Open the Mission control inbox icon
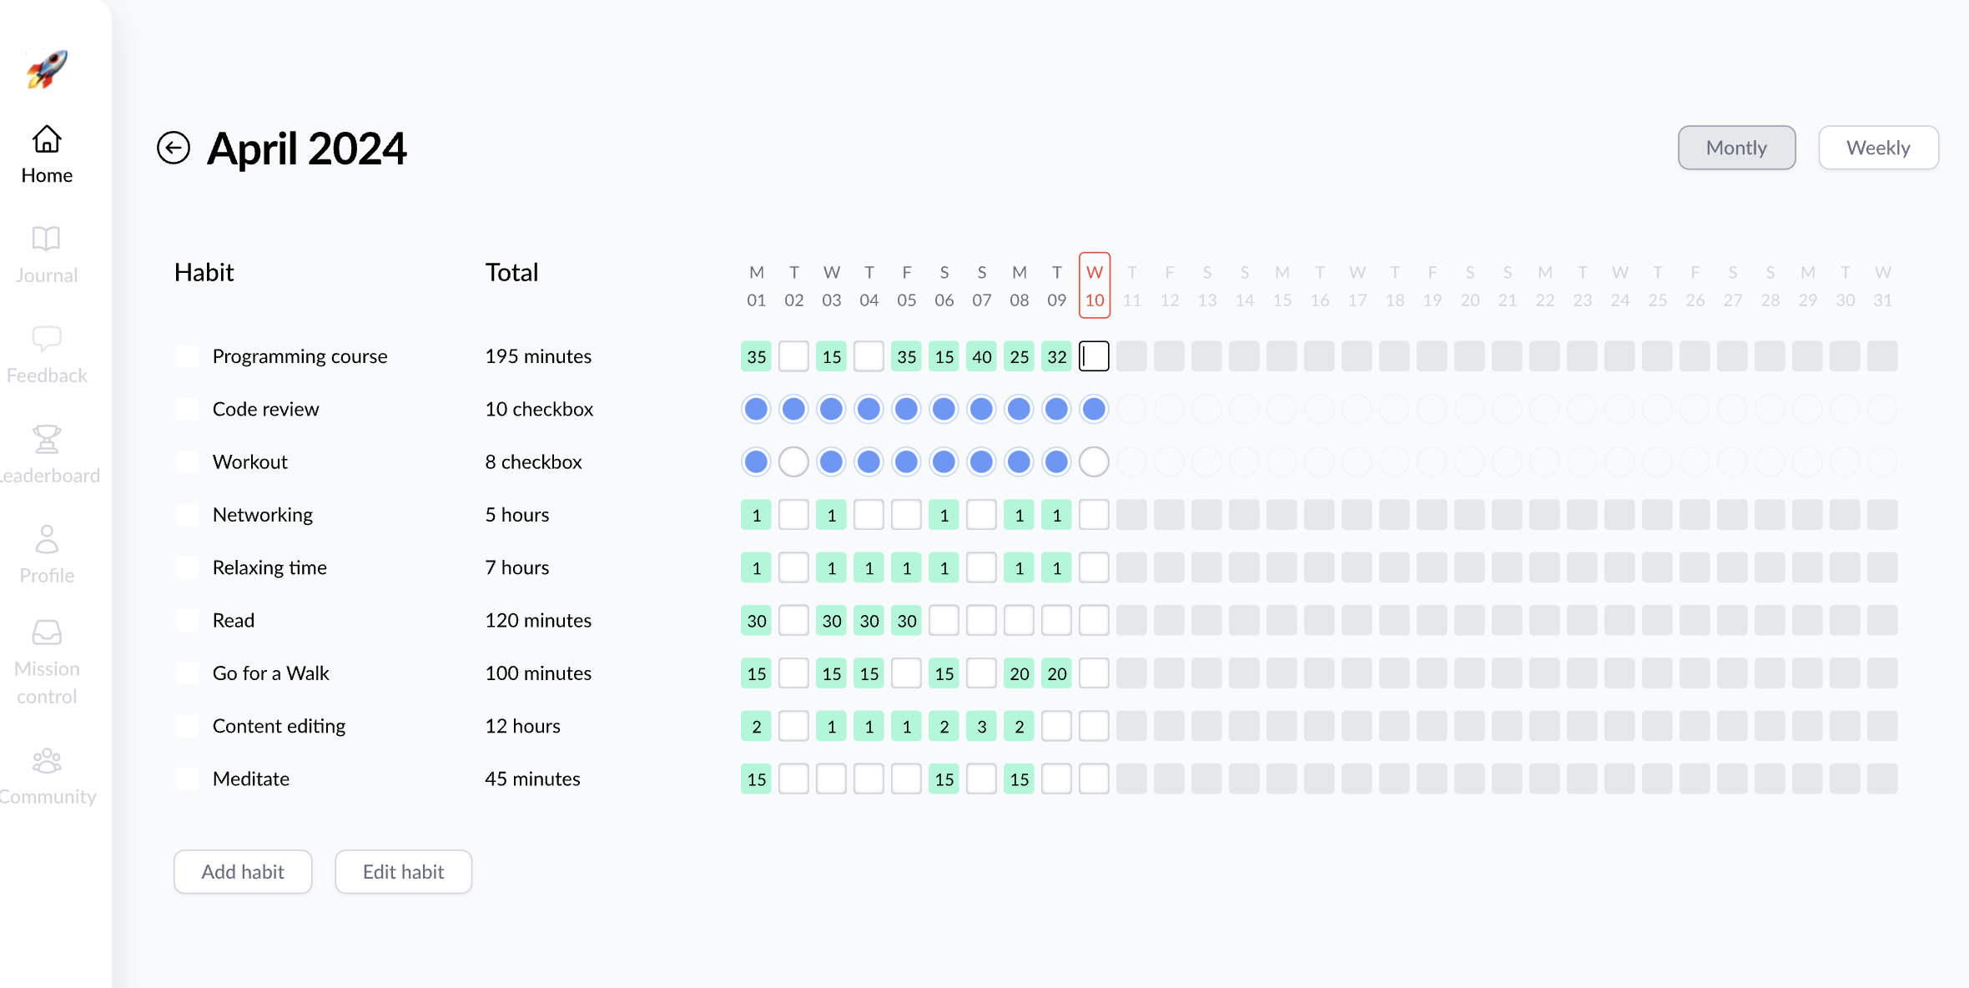Screen dimensions: 1969x988 tap(47, 633)
